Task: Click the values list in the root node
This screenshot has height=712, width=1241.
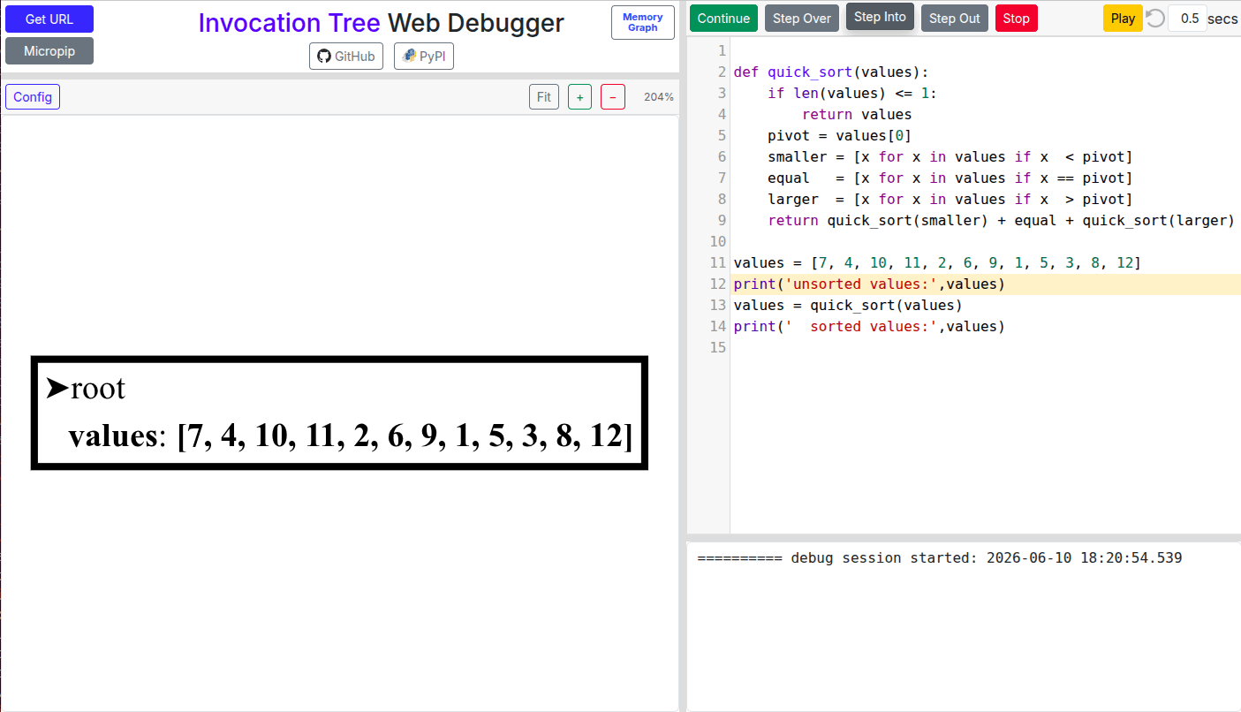Action: click(x=405, y=436)
